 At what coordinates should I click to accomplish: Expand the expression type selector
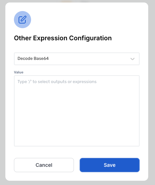77,59
